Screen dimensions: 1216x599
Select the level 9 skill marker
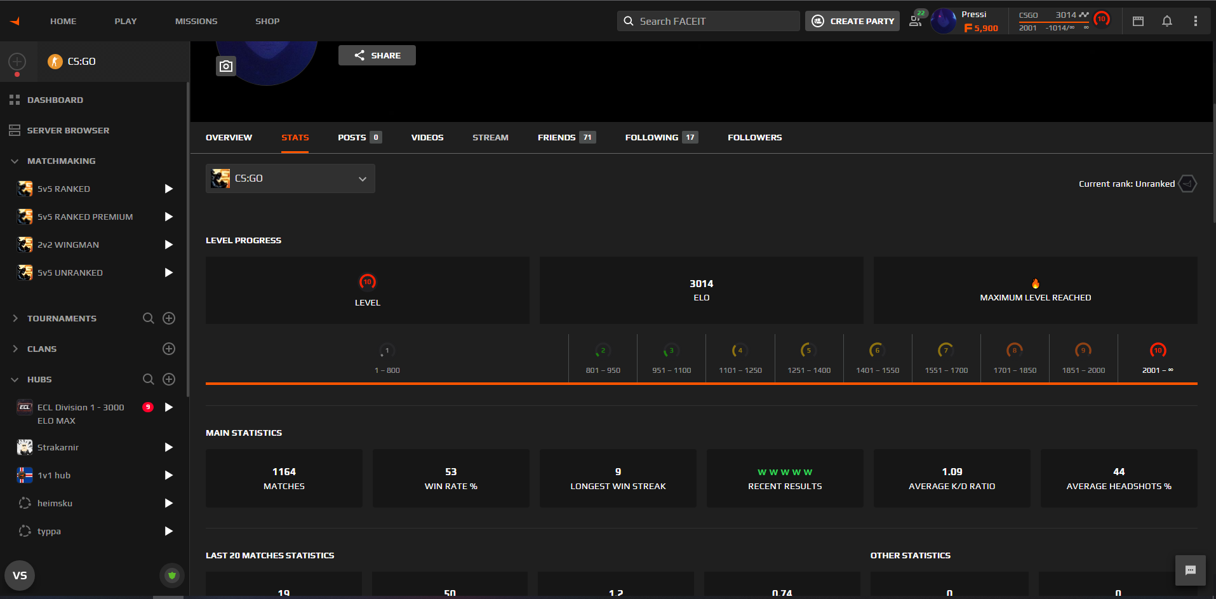[1083, 351]
